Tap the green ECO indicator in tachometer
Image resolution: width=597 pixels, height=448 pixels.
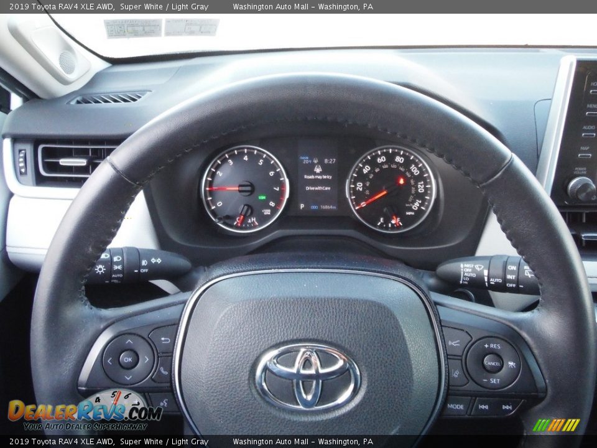(262, 197)
